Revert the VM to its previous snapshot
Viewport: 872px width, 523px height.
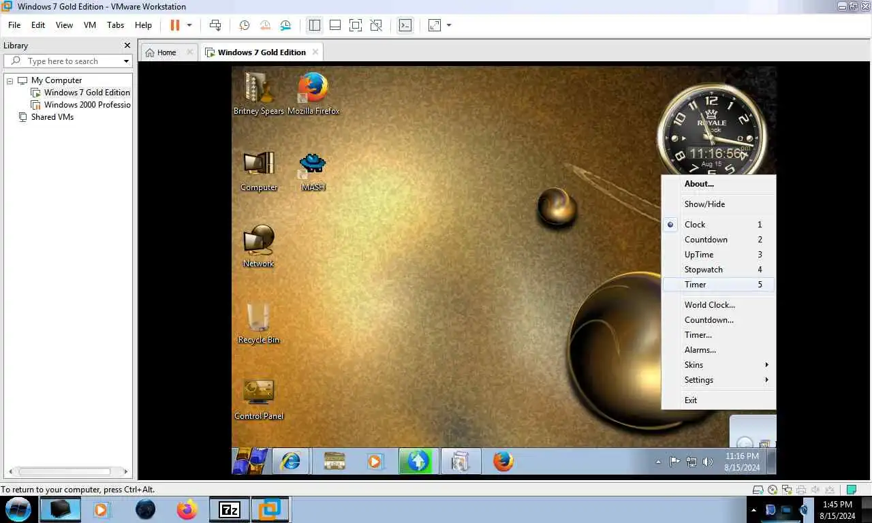pyautogui.click(x=265, y=25)
